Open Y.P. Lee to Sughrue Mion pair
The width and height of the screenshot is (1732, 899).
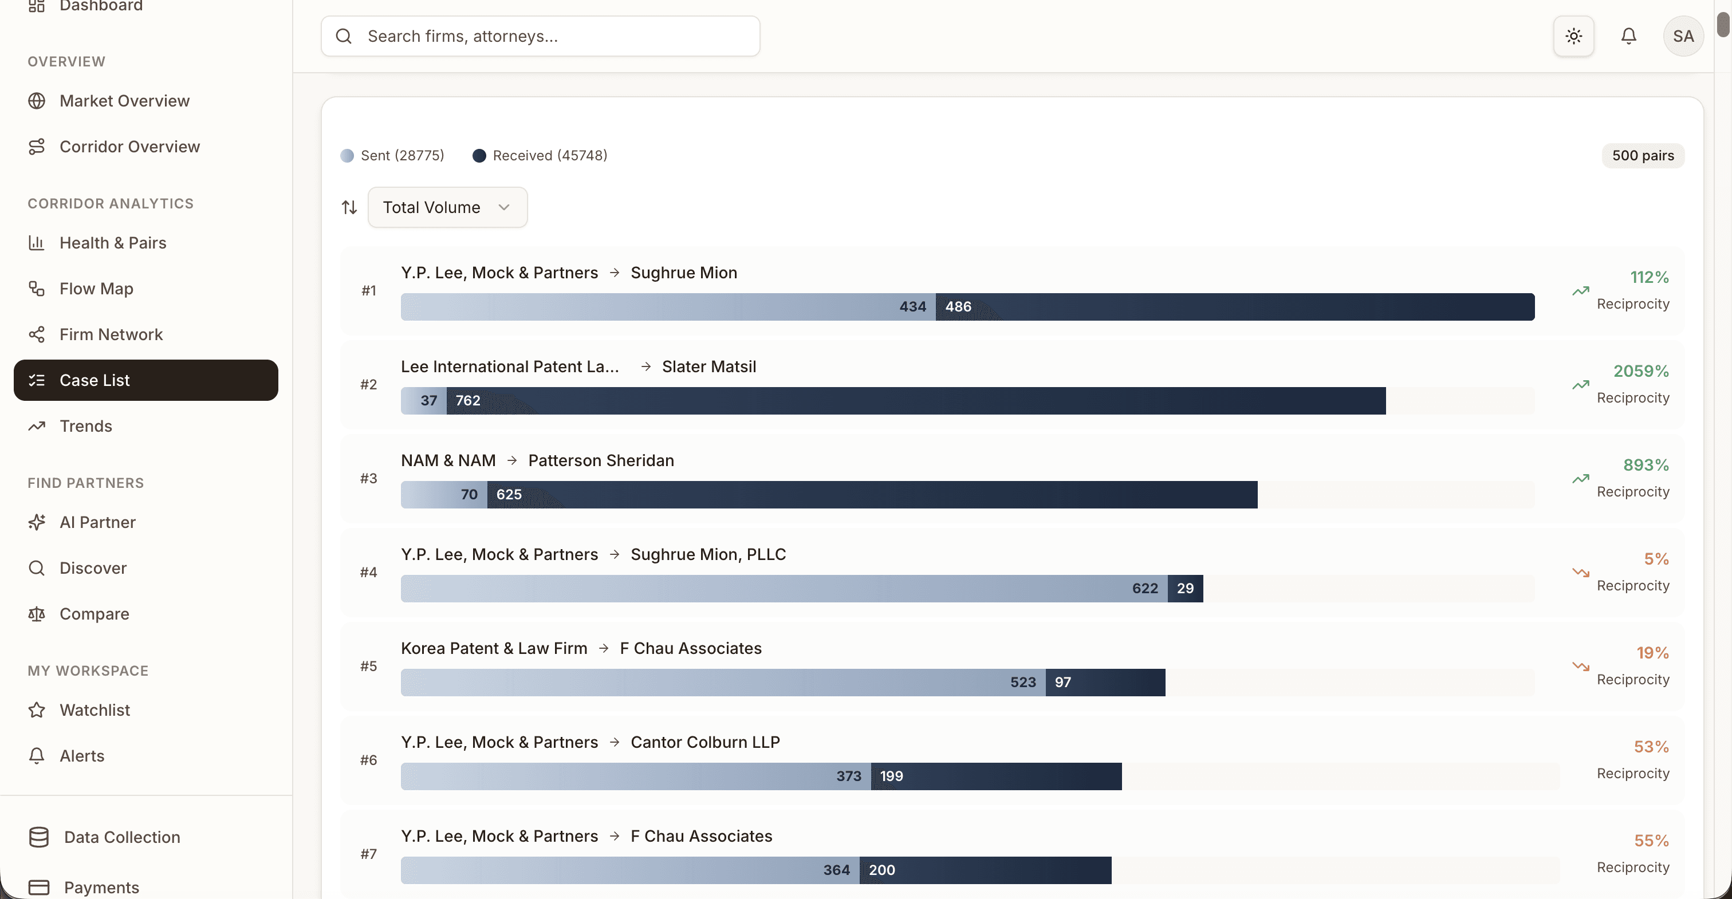pyautogui.click(x=568, y=273)
